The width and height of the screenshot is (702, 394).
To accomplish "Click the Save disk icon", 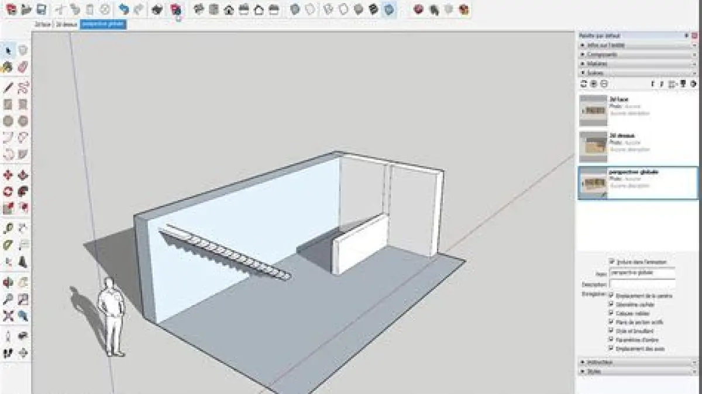I will (x=42, y=9).
